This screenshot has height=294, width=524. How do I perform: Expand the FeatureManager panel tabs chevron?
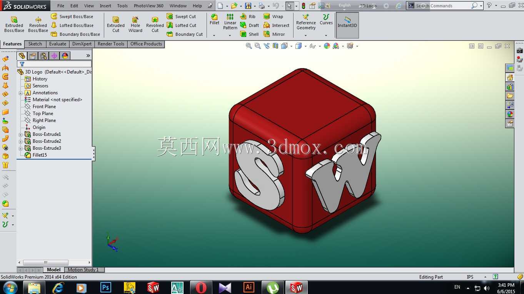88,56
